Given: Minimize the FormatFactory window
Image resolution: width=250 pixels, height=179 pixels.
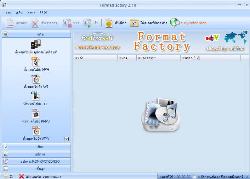Looking at the screenshot, I should click(232, 5).
